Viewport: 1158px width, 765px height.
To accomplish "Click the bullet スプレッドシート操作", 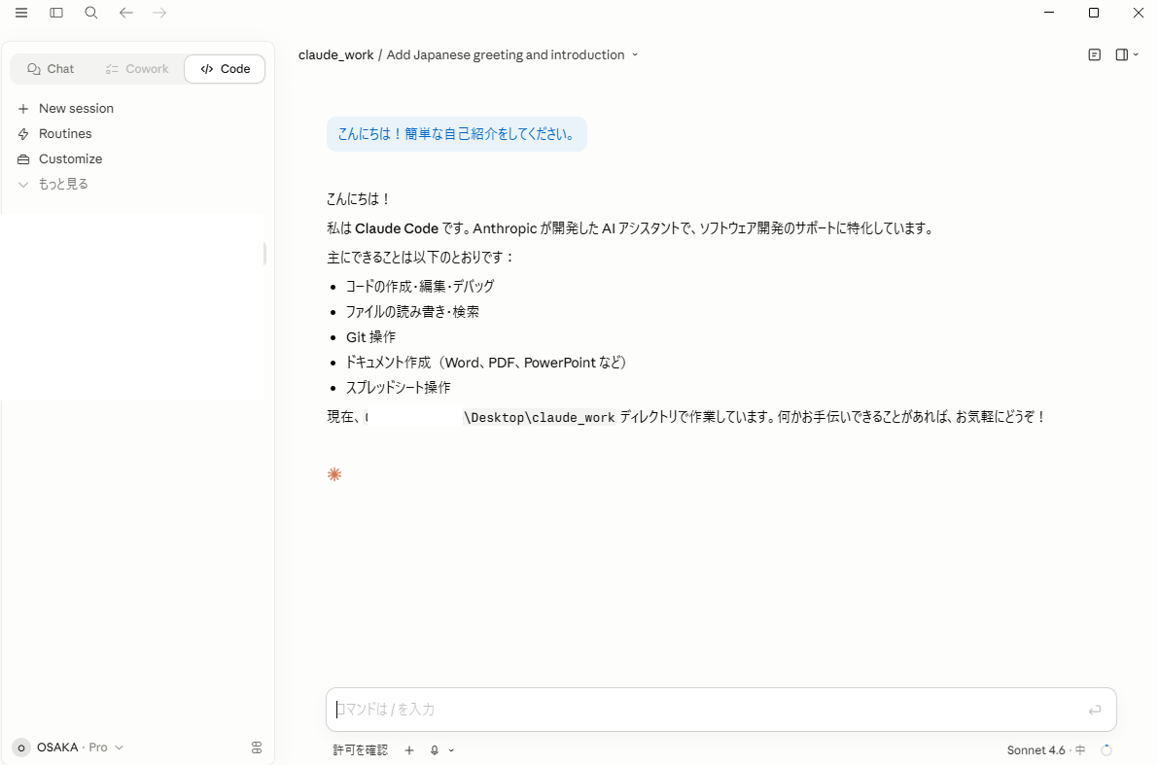I will pos(398,388).
